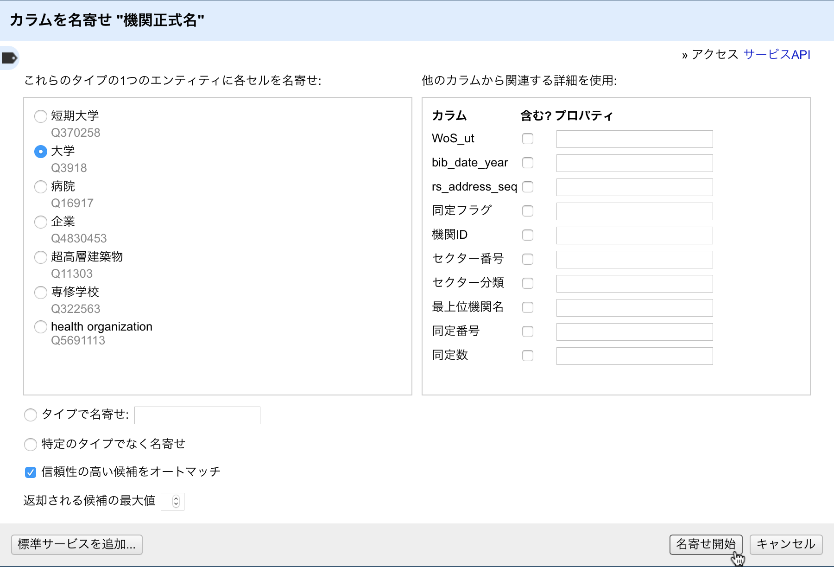834x567 pixels.
Task: Click the Q5691113 identifier text
Action: coord(78,340)
